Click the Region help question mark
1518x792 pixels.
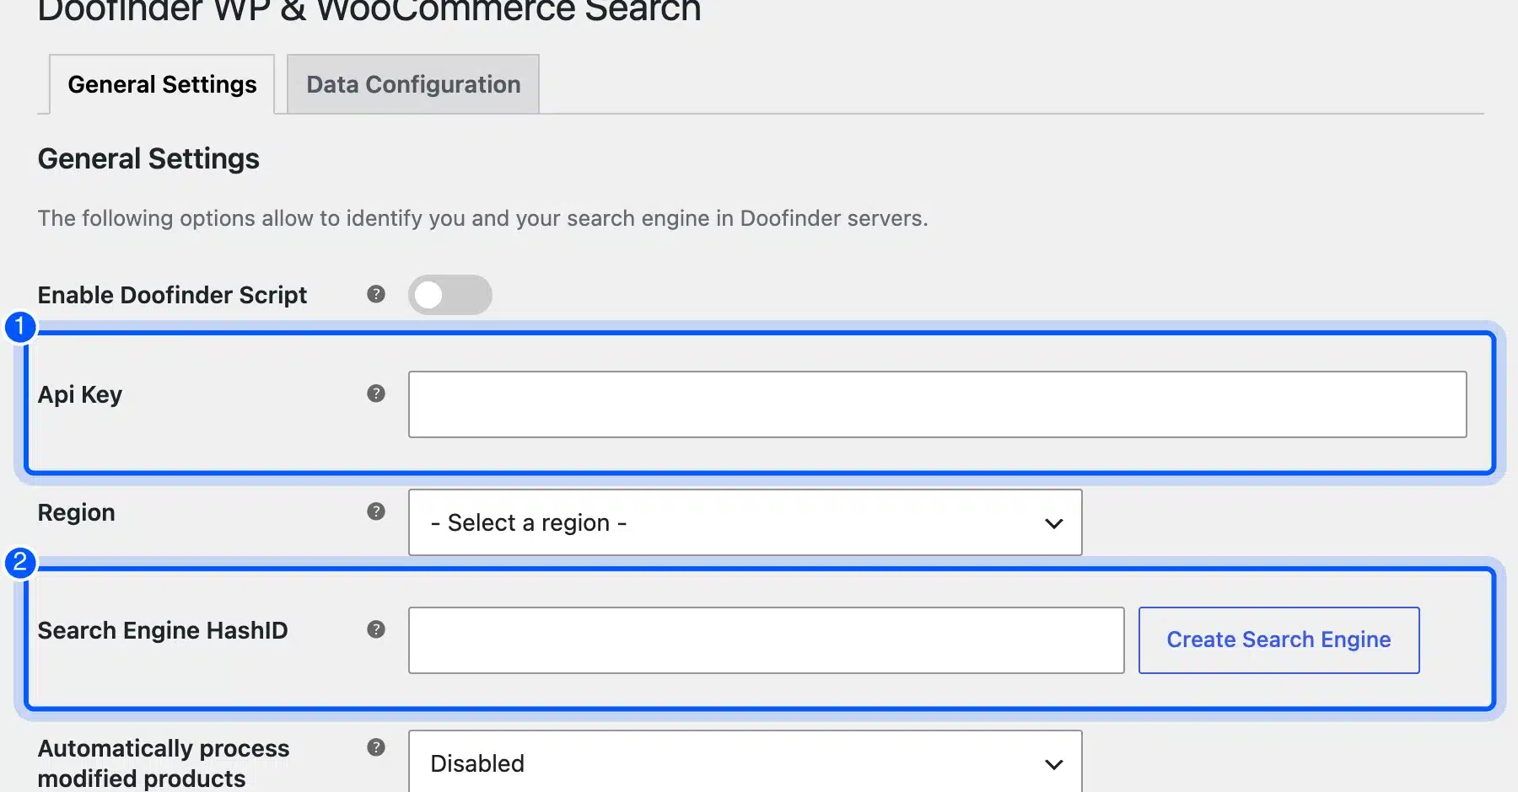pyautogui.click(x=376, y=511)
